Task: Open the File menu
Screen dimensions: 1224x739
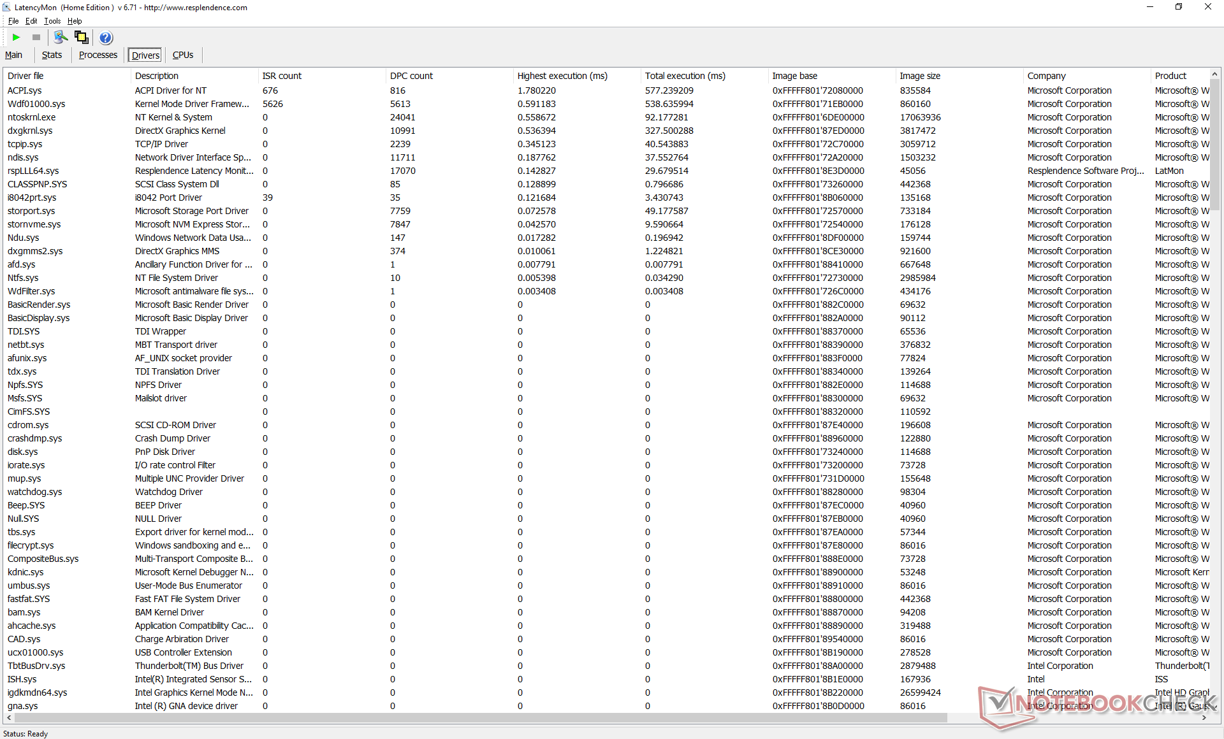Action: 13,21
